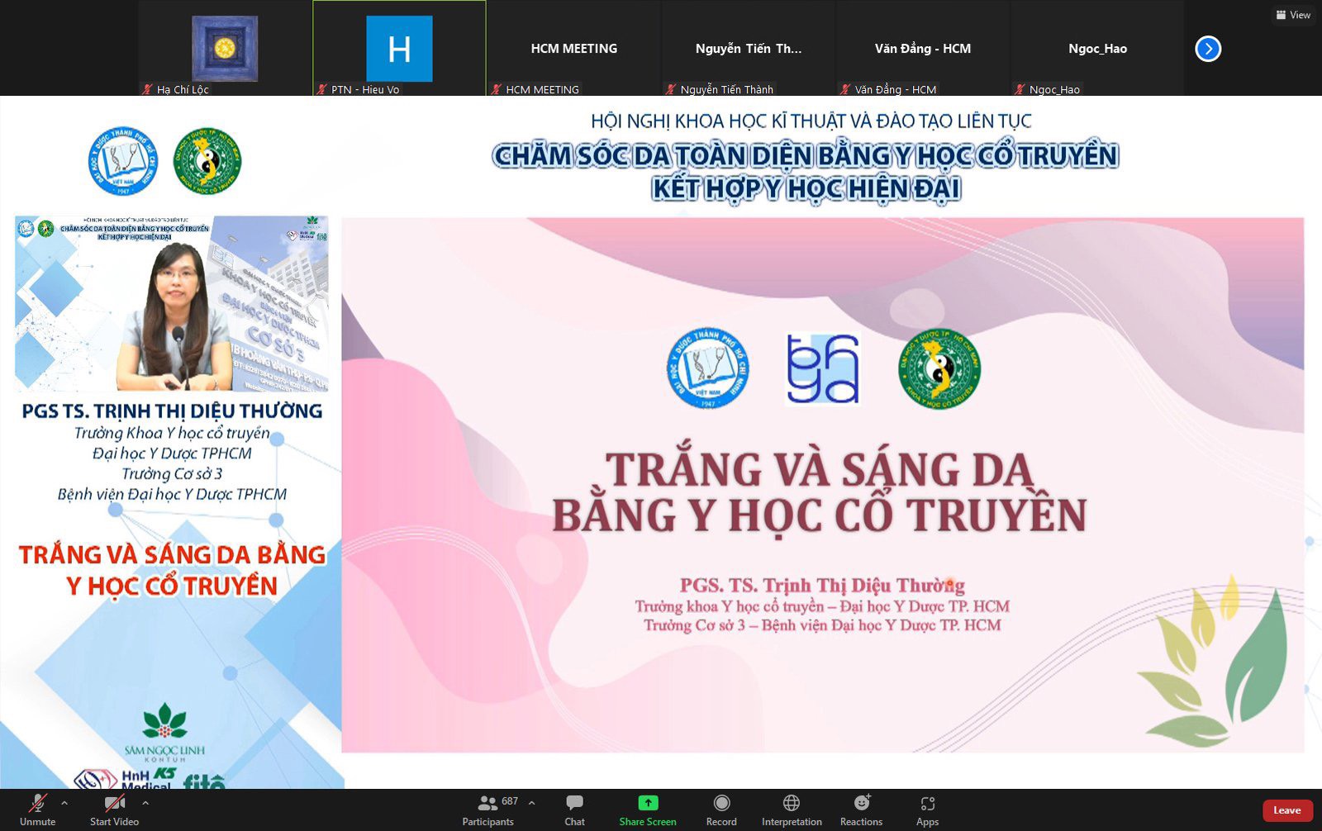Select Ngoc_Hao participant tile
Screen dimensions: 1322x831
pyautogui.click(x=1097, y=48)
